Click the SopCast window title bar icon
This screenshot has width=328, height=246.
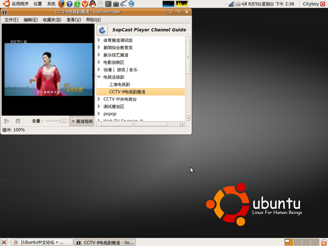click(4, 12)
